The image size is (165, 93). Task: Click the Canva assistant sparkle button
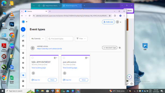click(129, 77)
